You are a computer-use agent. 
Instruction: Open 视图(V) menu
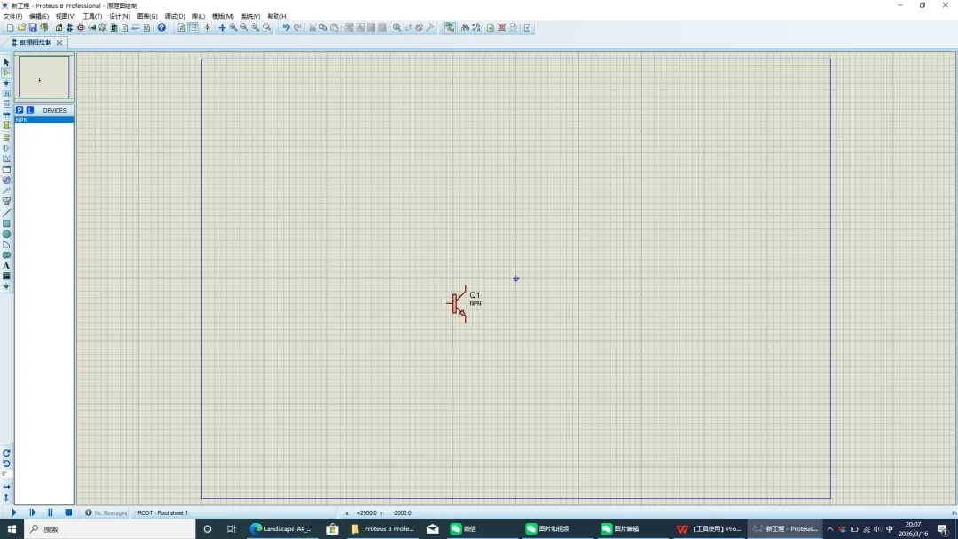pos(66,17)
